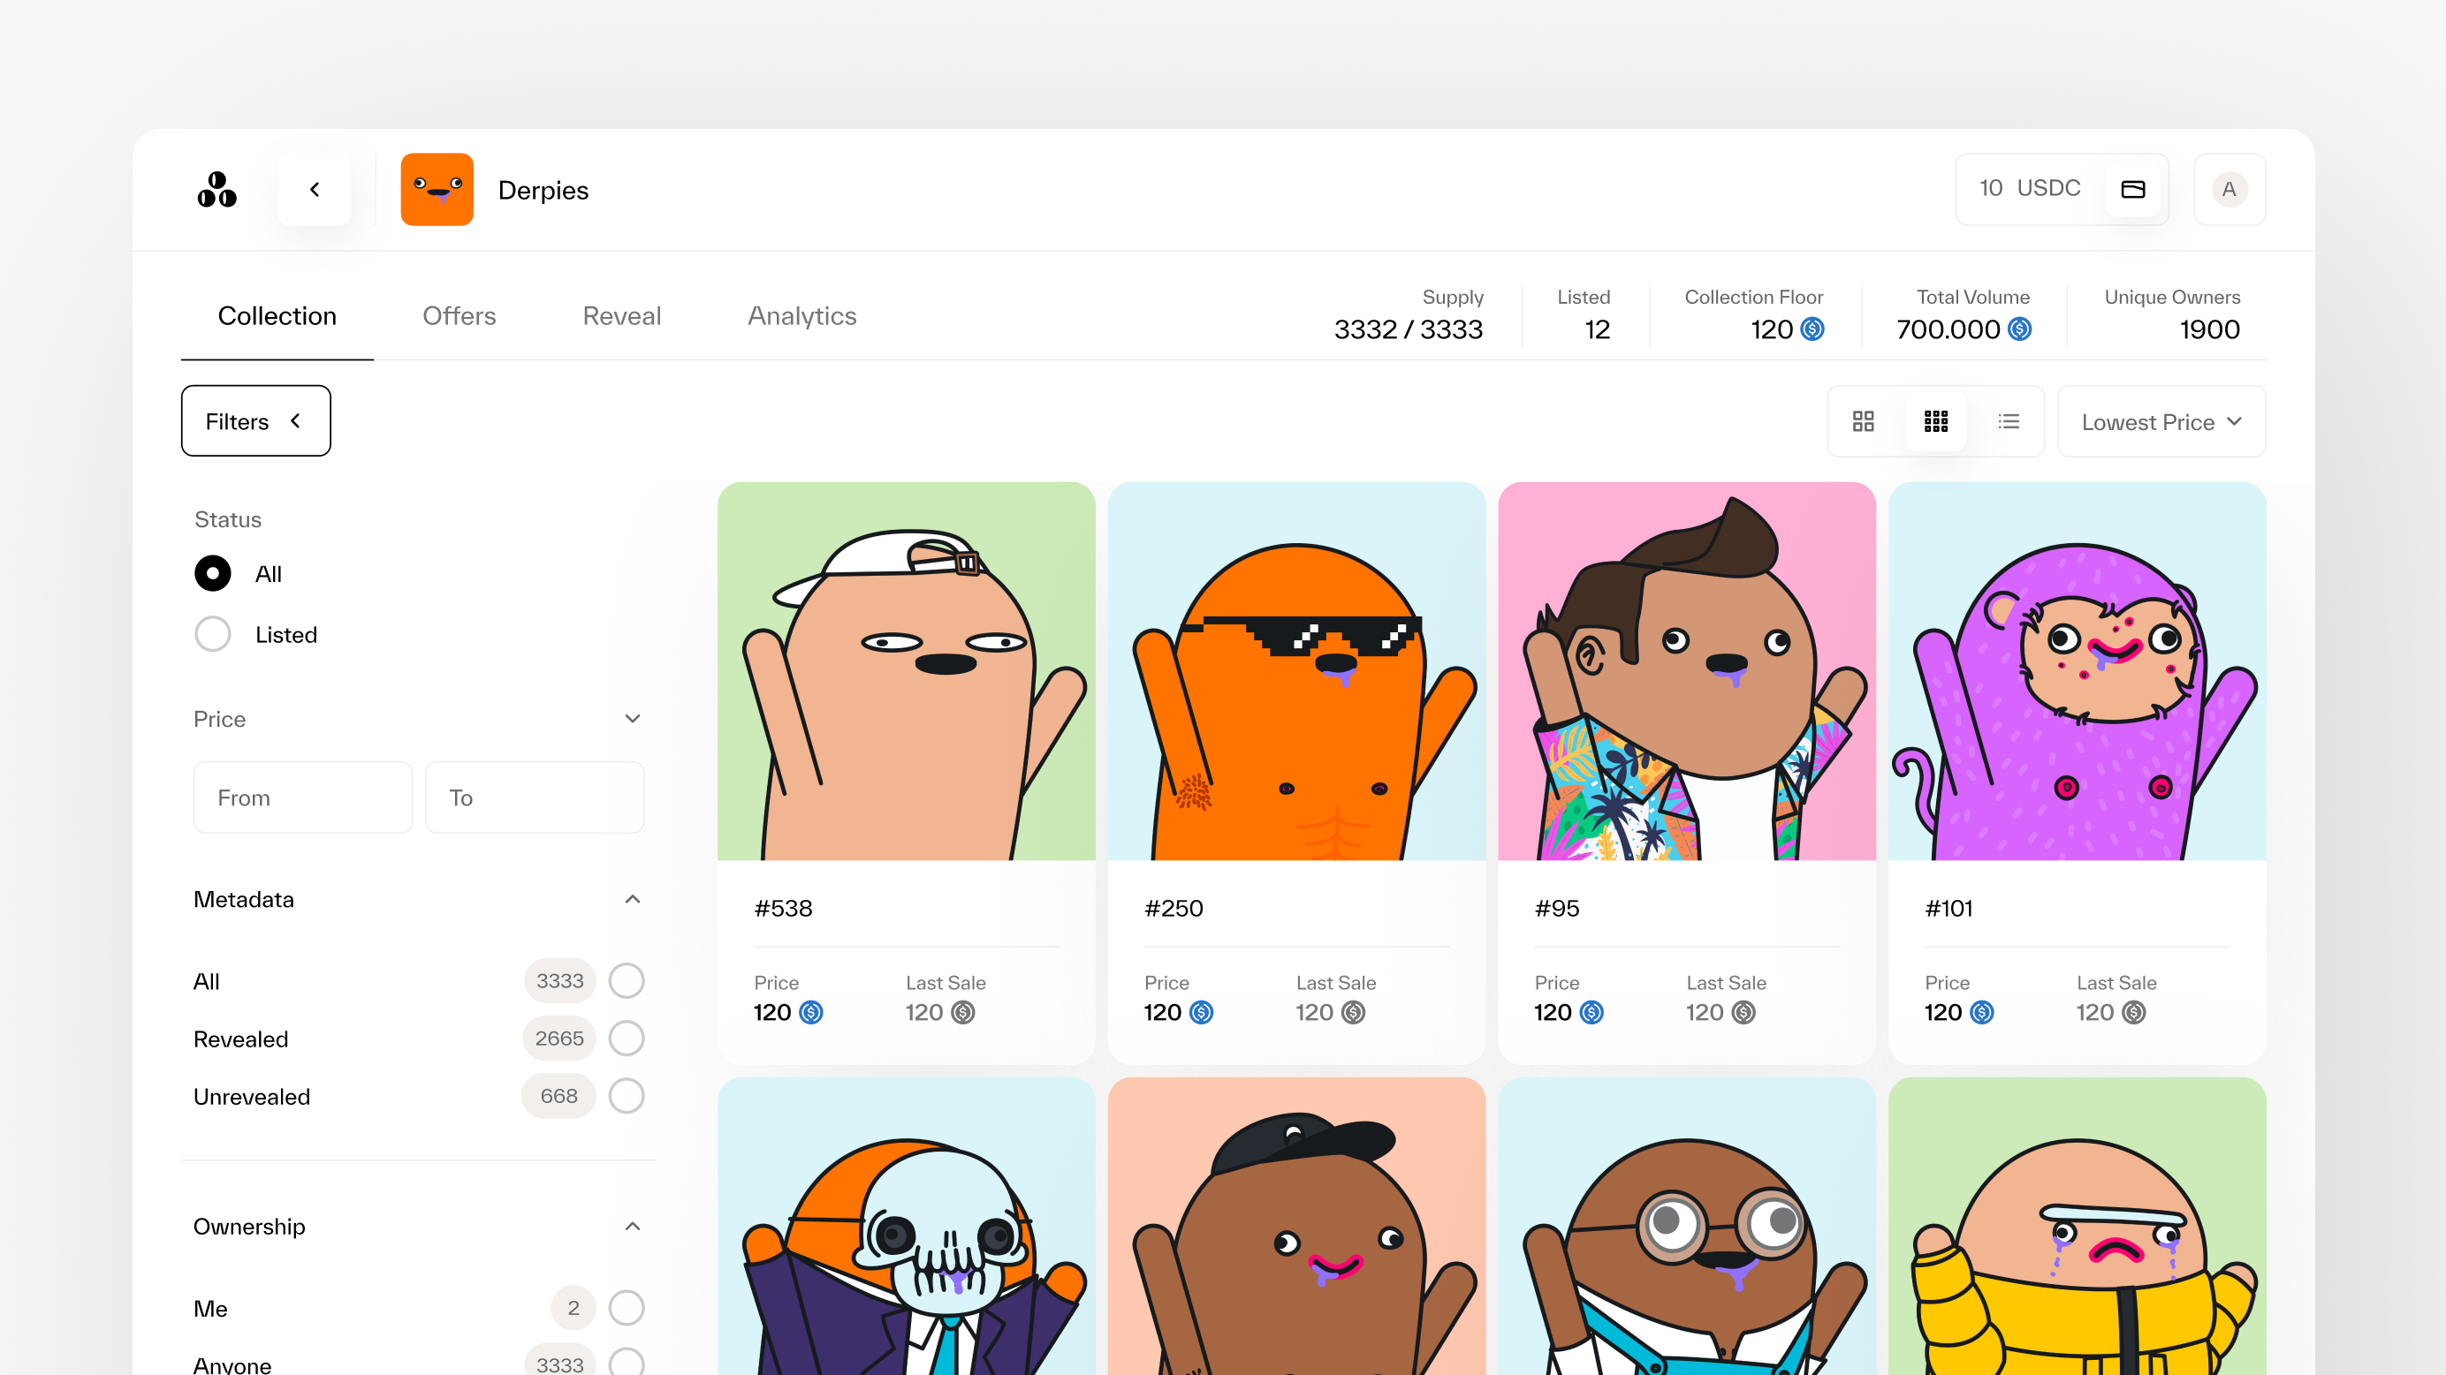Open the Lowest Price sort dropdown
This screenshot has height=1375, width=2446.
(x=2161, y=421)
